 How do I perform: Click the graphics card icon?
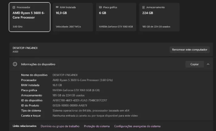pos(100,7)
